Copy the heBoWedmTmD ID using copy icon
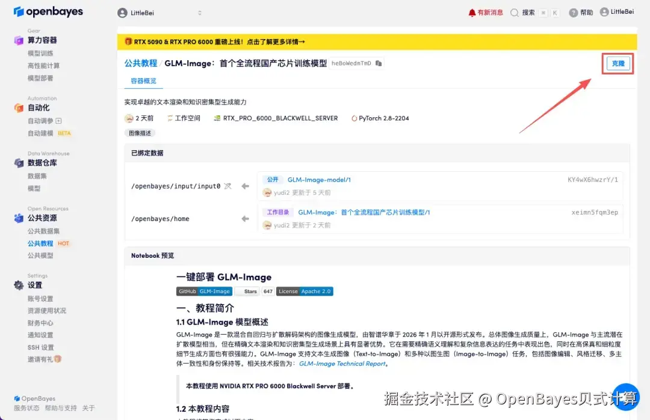 [379, 63]
